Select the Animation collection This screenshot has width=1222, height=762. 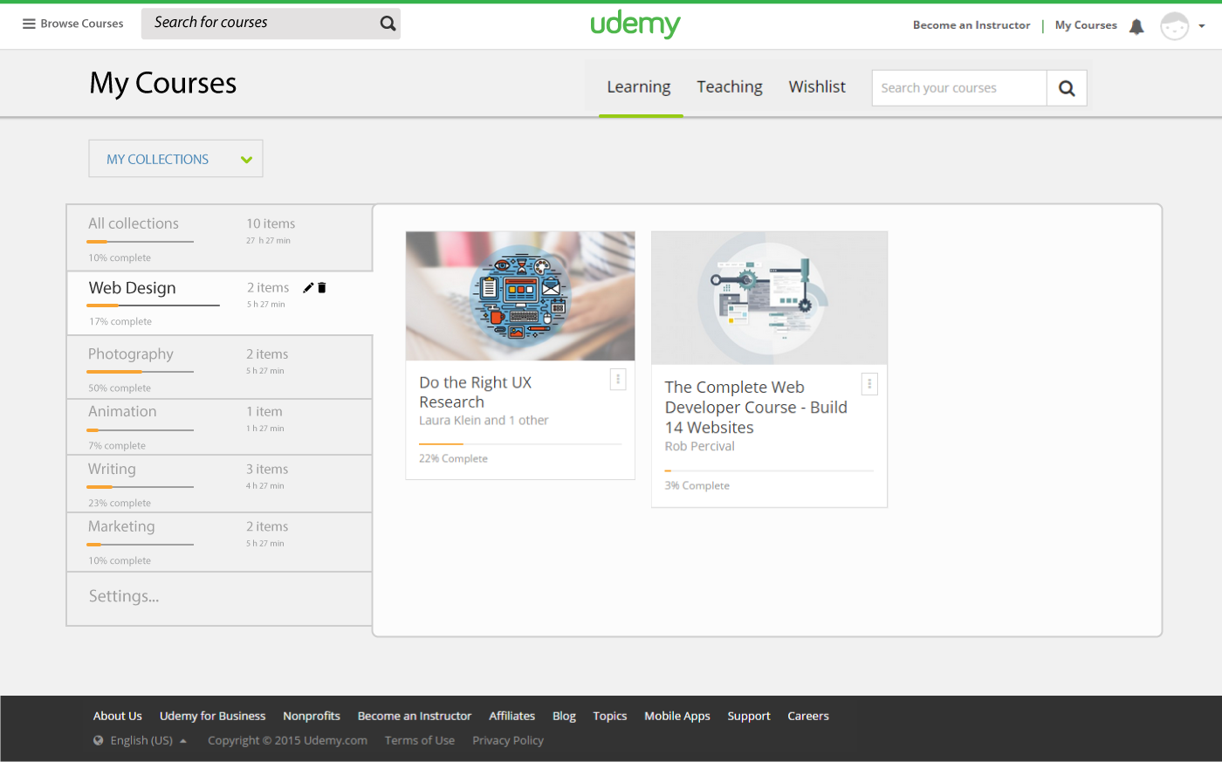point(220,427)
